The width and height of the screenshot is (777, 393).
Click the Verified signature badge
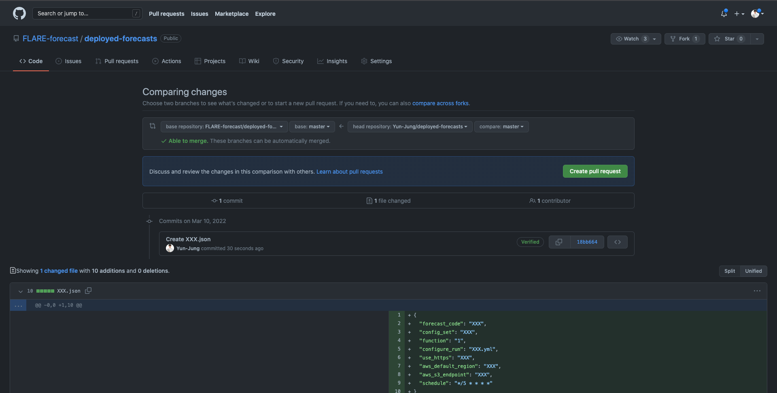pos(530,242)
